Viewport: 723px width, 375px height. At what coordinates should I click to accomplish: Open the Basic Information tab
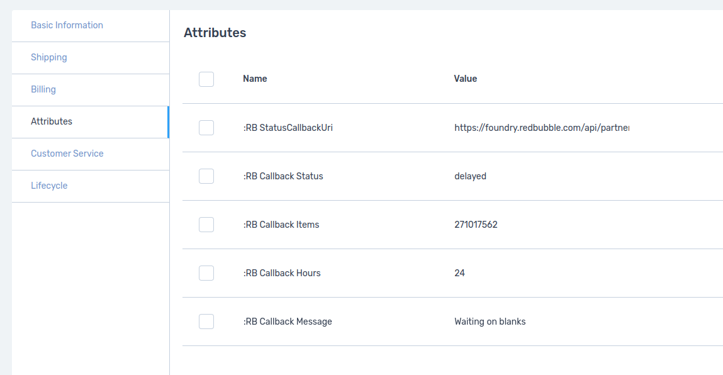click(91, 26)
